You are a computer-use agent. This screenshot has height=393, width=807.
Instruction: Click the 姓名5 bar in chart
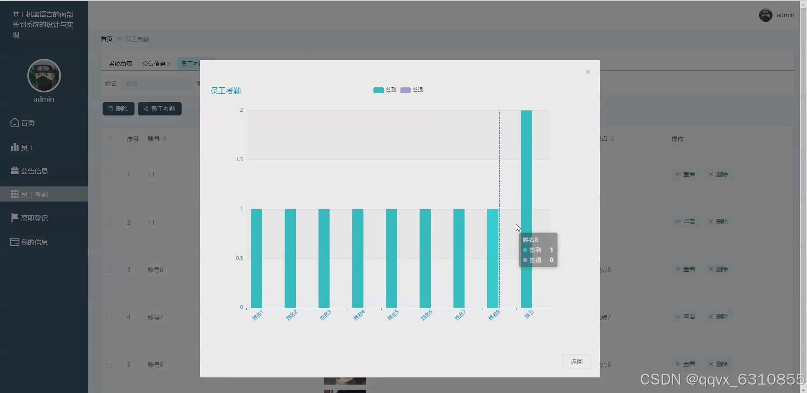pyautogui.click(x=391, y=258)
